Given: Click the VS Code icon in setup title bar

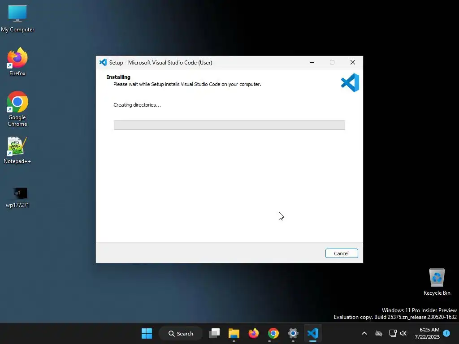Looking at the screenshot, I should tap(103, 62).
